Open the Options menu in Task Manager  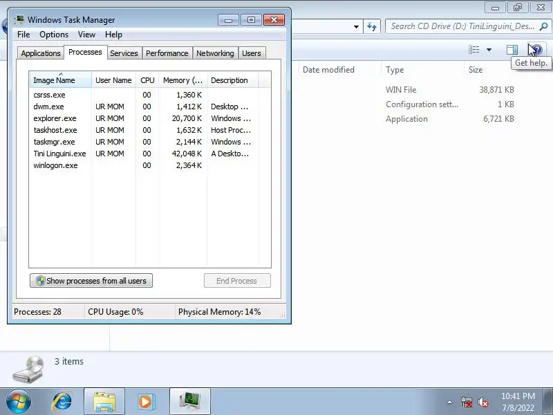54,35
